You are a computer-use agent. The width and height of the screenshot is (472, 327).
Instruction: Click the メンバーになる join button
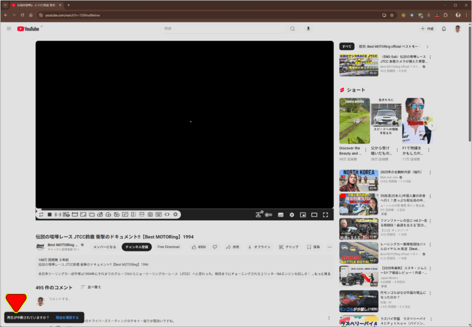(x=104, y=247)
